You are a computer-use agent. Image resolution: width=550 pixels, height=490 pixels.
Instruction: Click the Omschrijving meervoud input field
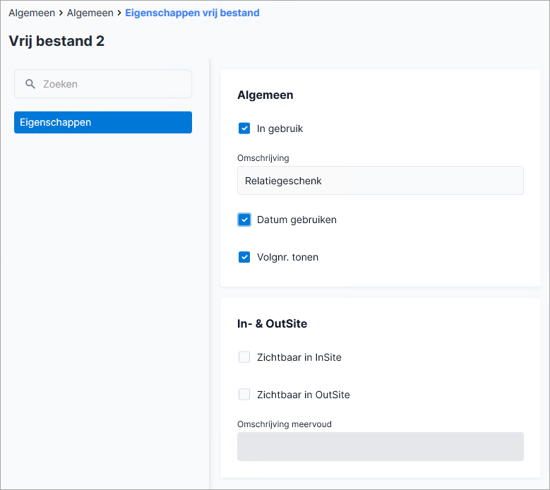click(381, 446)
